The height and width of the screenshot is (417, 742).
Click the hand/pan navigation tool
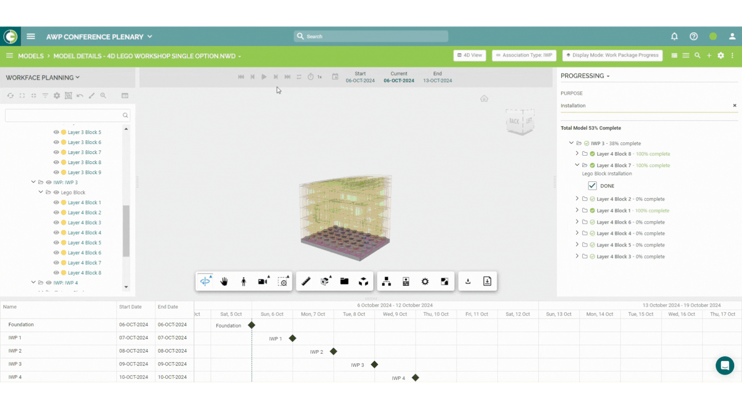click(x=224, y=281)
